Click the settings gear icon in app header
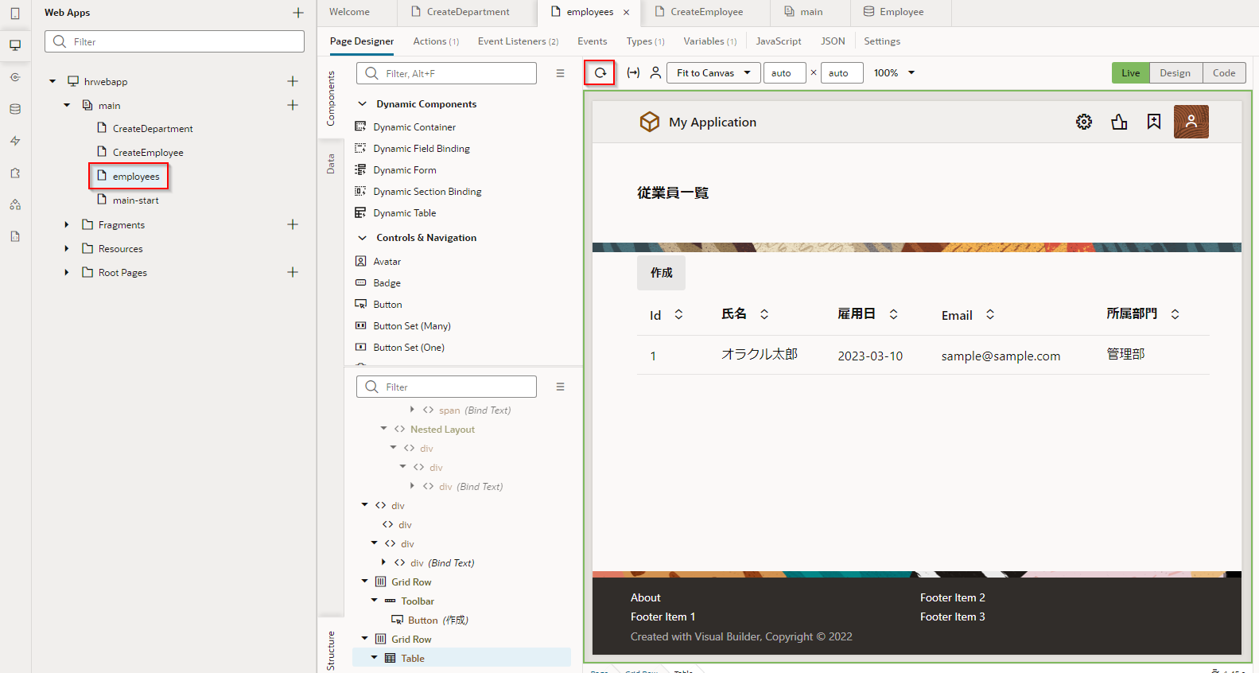 coord(1083,122)
